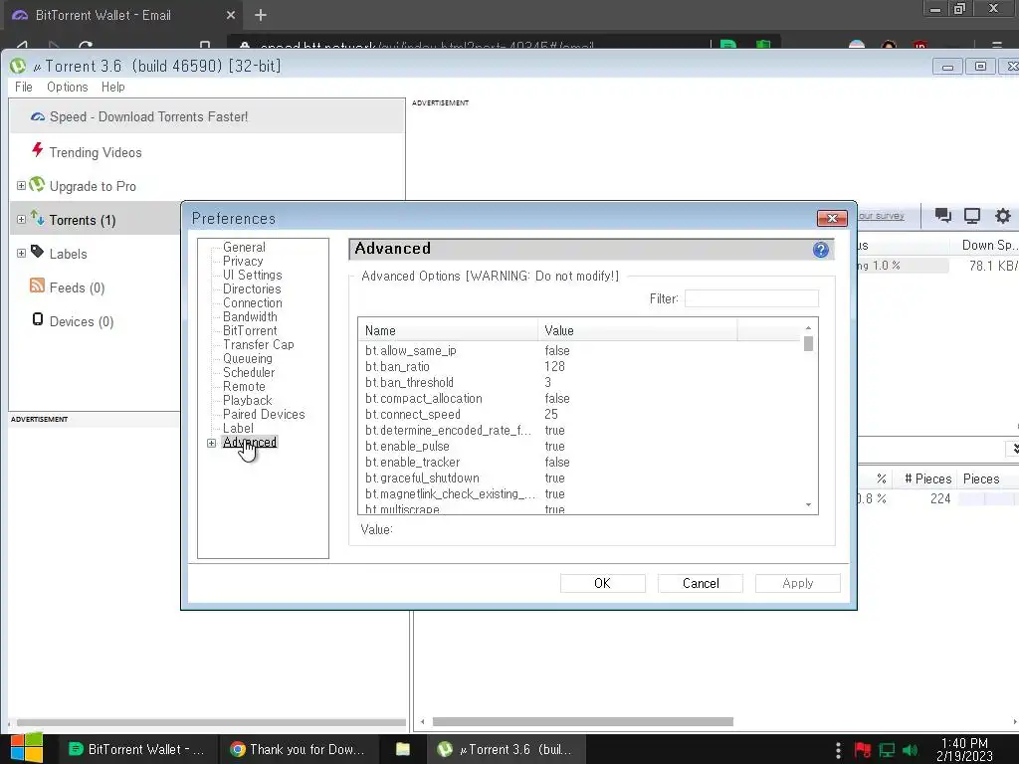
Task: Open the help icon in Advanced preferences
Action: (821, 250)
